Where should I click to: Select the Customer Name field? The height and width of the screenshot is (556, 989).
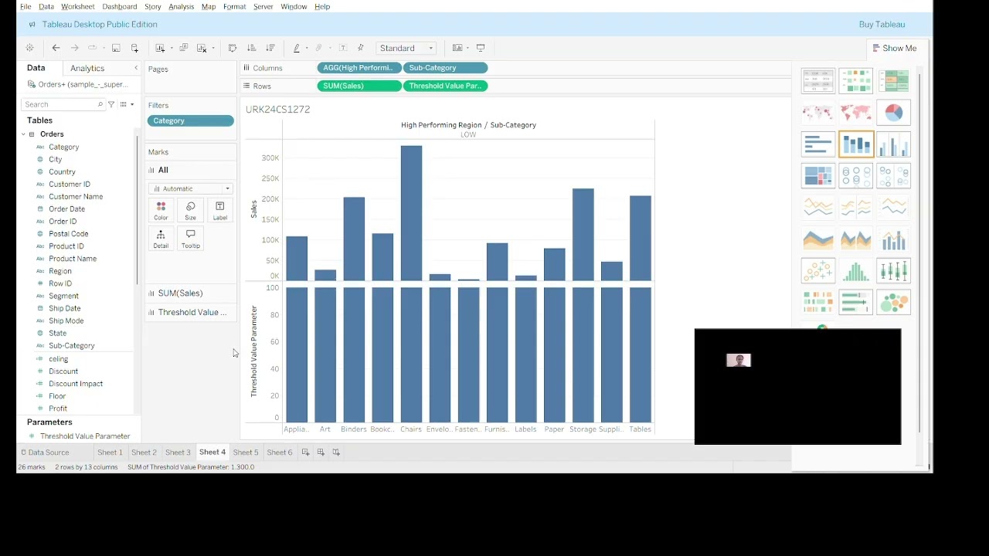click(76, 196)
